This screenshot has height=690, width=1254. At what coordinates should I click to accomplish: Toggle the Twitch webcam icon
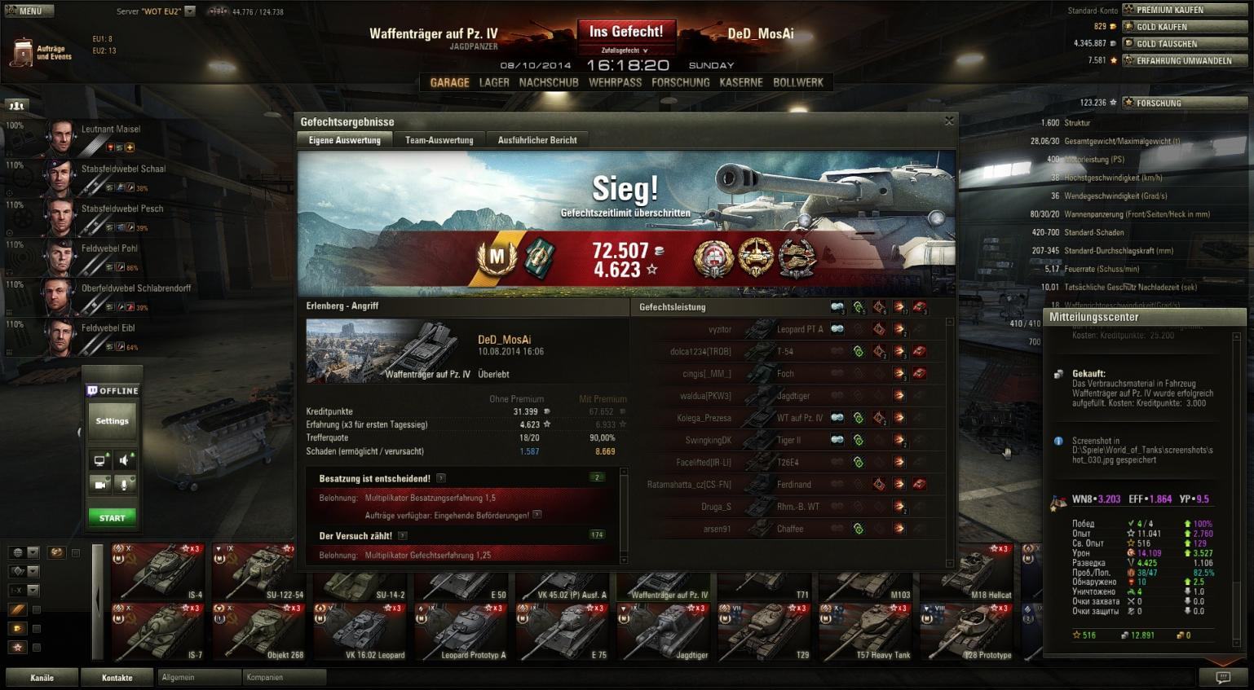[x=99, y=484]
